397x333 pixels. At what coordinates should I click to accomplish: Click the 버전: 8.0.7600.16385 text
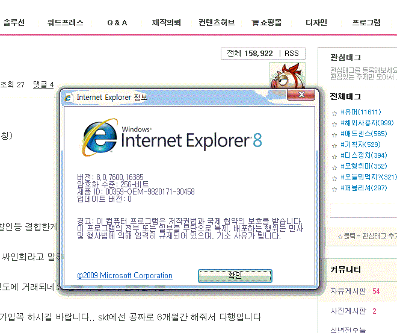(111, 177)
